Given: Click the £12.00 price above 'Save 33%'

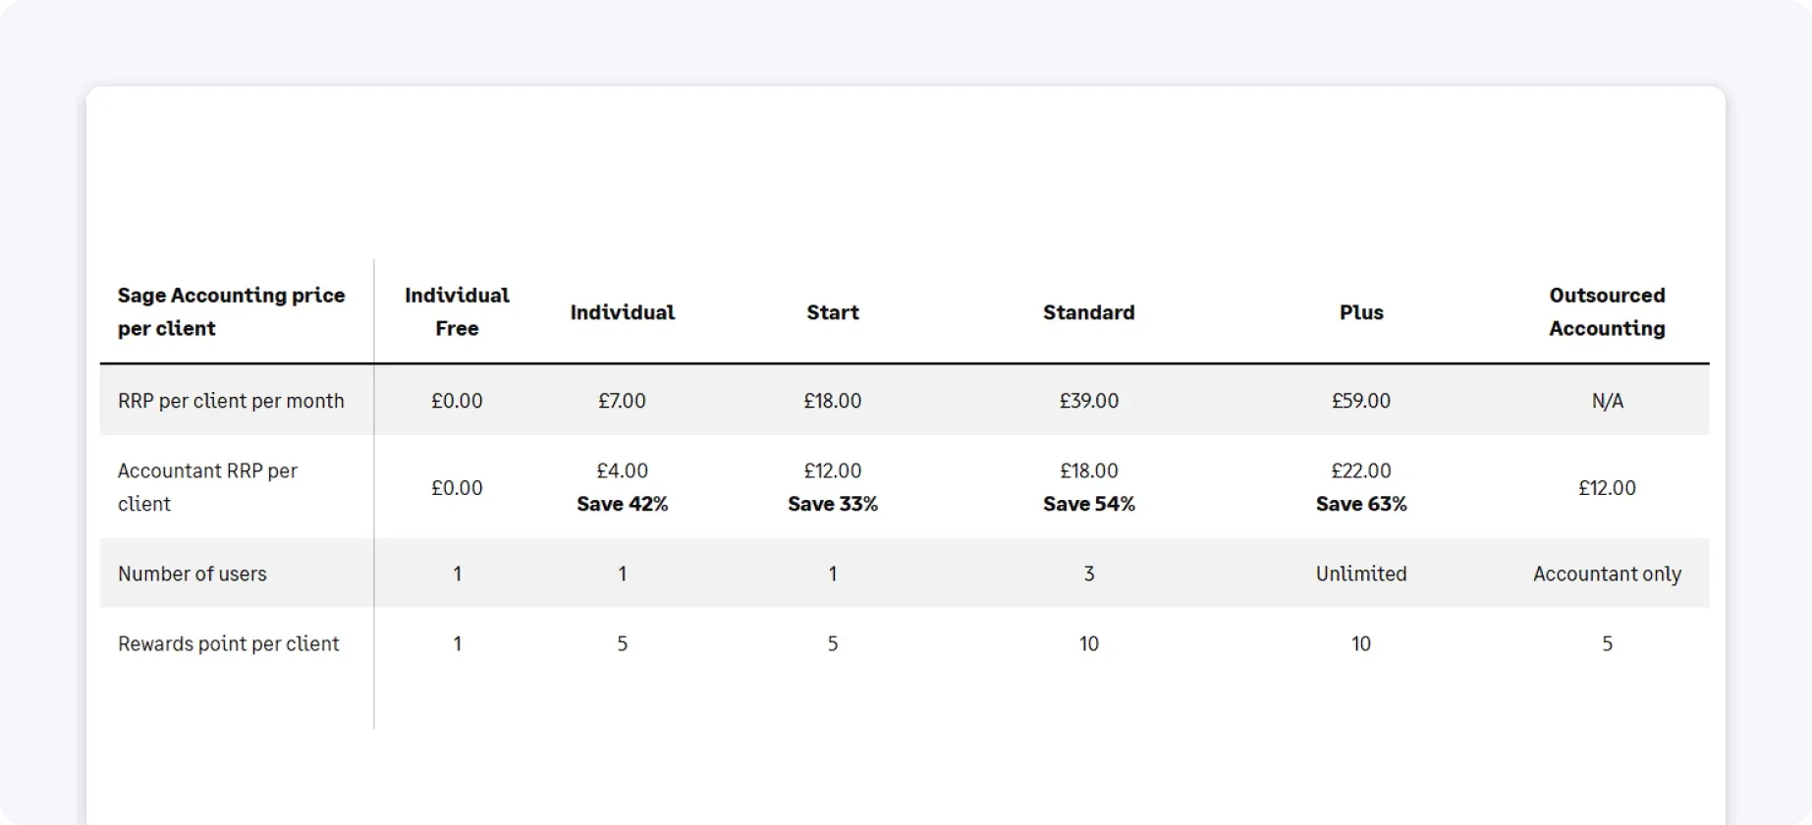Looking at the screenshot, I should [833, 470].
